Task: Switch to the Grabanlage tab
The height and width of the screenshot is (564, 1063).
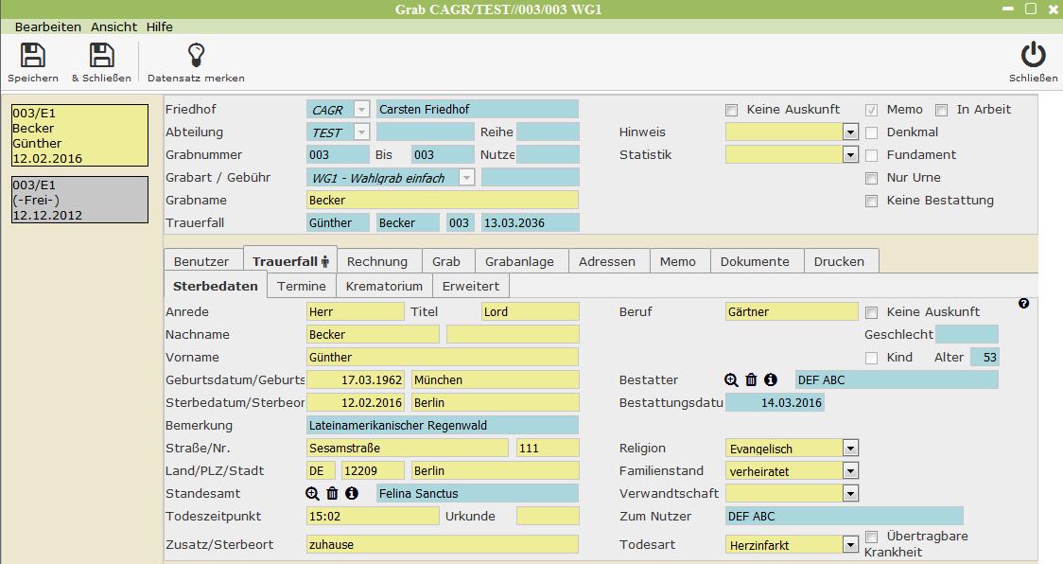Action: point(519,261)
